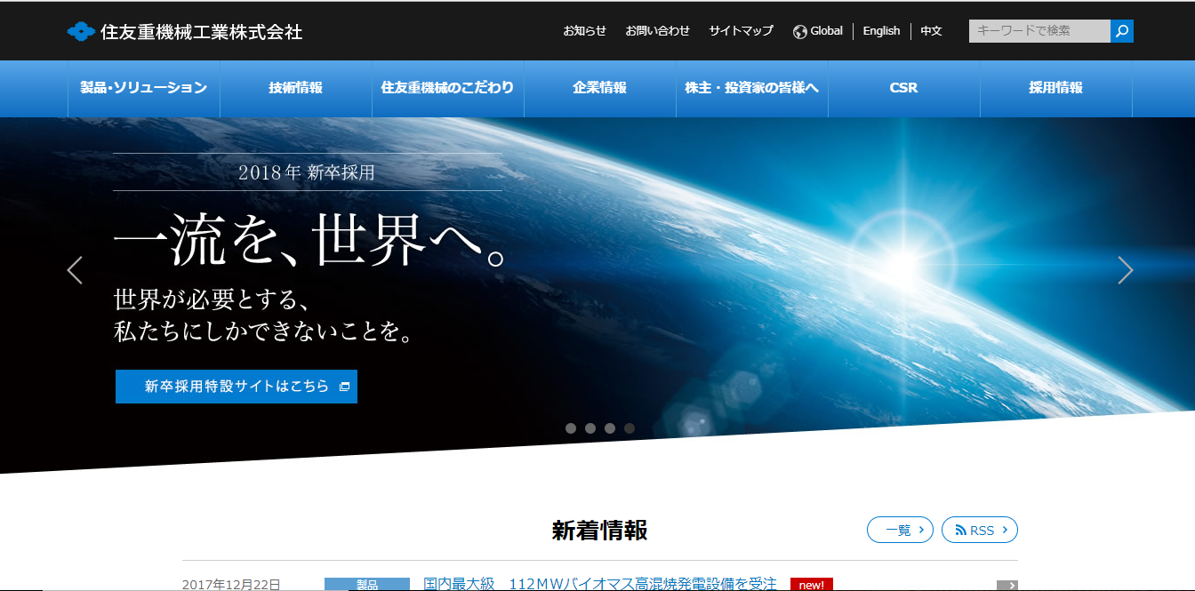Focus the keyword search field
This screenshot has width=1195, height=591.
click(x=1040, y=31)
